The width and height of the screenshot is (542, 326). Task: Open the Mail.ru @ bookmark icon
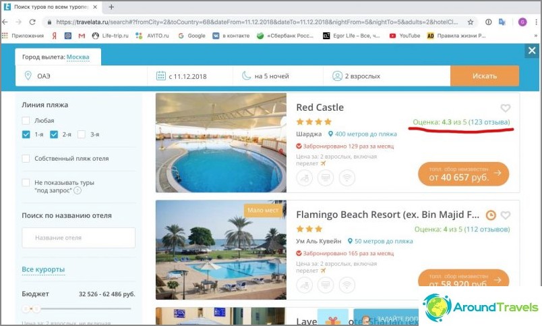point(68,36)
